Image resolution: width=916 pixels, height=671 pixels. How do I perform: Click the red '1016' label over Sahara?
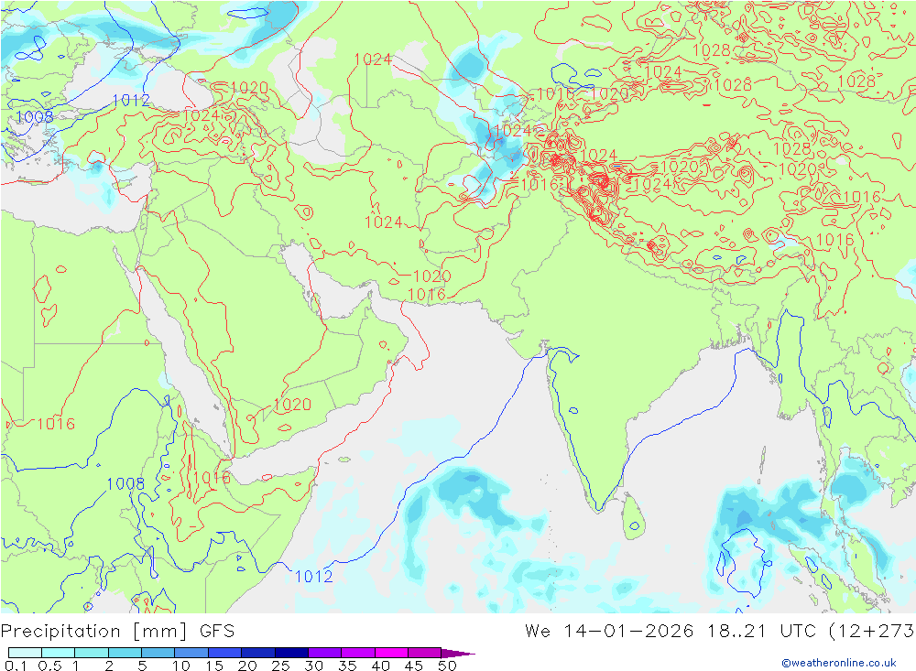(x=56, y=424)
